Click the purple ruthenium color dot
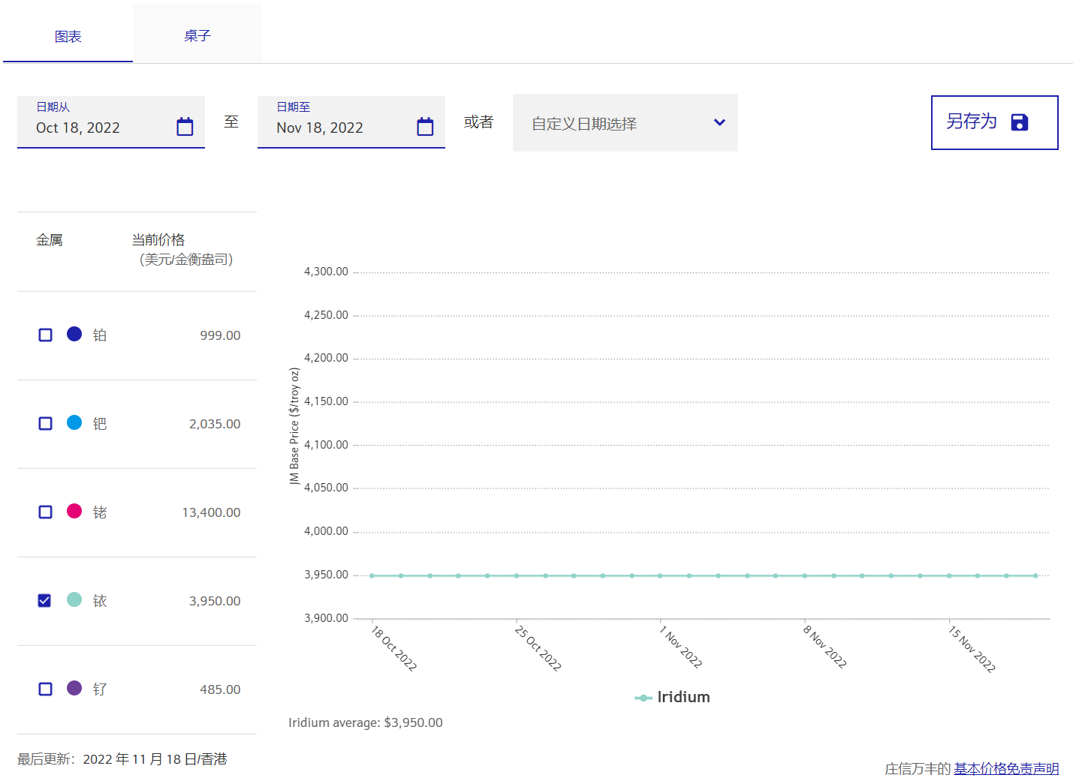The width and height of the screenshot is (1076, 784). click(74, 688)
